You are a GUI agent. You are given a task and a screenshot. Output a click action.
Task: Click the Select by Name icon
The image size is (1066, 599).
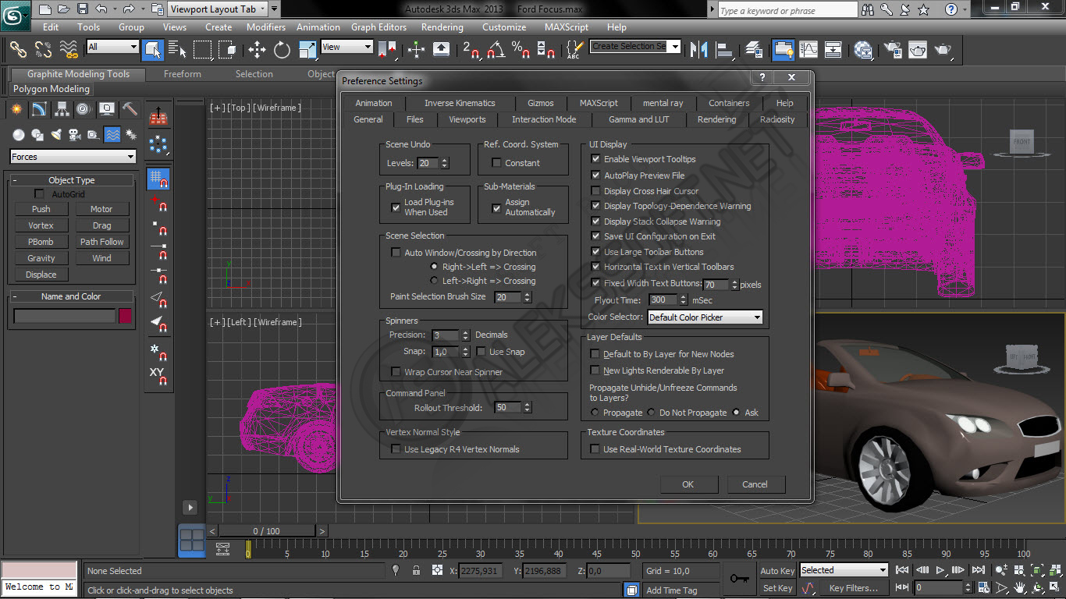pyautogui.click(x=177, y=50)
